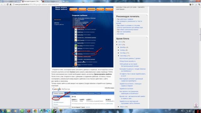The width and height of the screenshot is (201, 113).
Task: Open the 'арбитраж трафика' recommended link
Action: click(127, 19)
